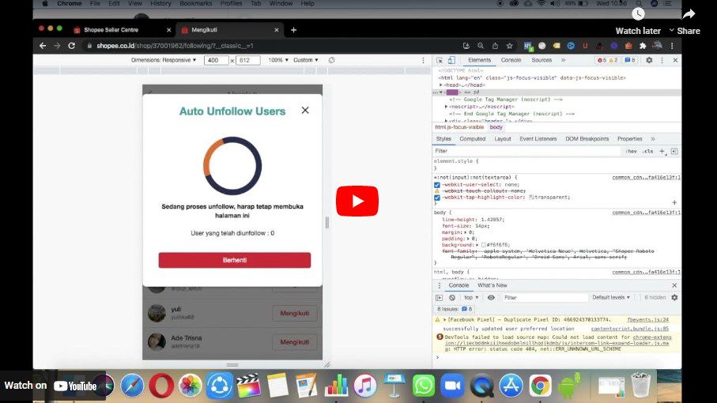Click the Berhenti button
Viewport: 717px width, 403px height.
coord(235,260)
